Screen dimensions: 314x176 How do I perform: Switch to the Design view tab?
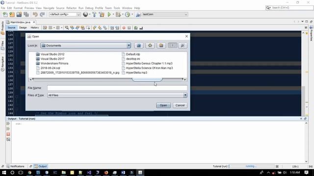point(23,27)
